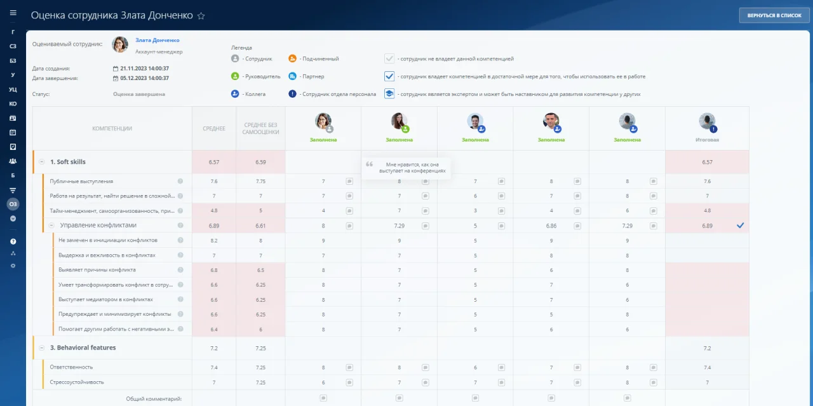Open the УЦ sidebar section
The height and width of the screenshot is (406, 813).
pyautogui.click(x=13, y=90)
